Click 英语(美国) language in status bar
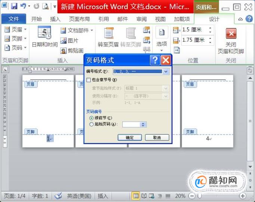Image resolution: width=255 pixels, height=202 pixels. (x=79, y=196)
